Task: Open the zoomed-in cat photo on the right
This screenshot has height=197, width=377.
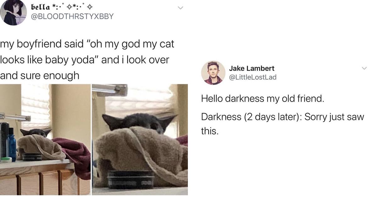Action: click(140, 140)
